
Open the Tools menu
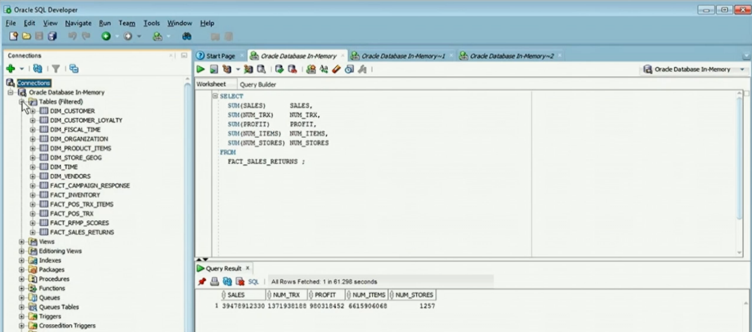click(151, 23)
